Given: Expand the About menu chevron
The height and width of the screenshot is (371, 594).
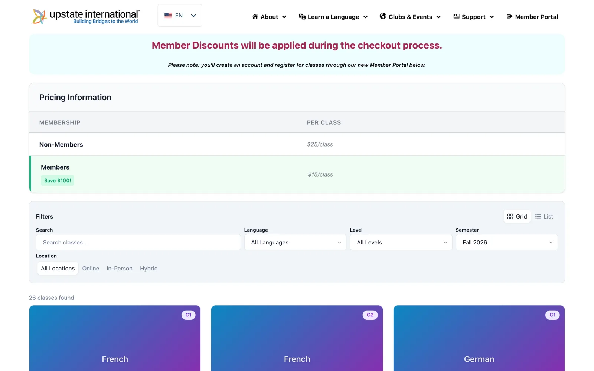Looking at the screenshot, I should click(x=284, y=17).
